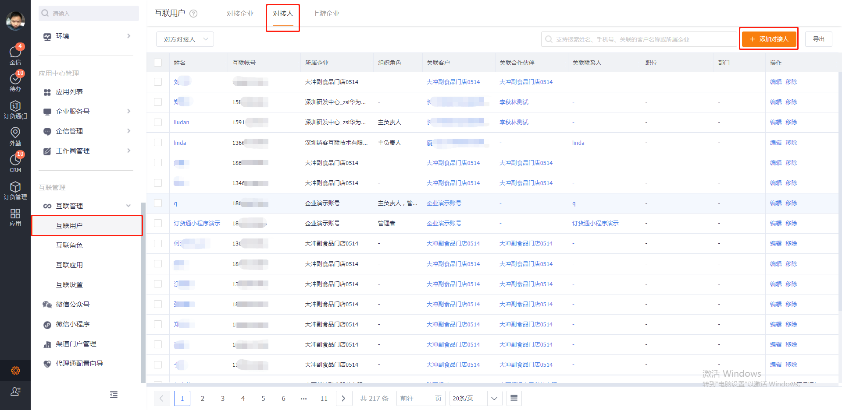Click 编辑 in the liudan row
This screenshot has height=410, width=842.
pyautogui.click(x=775, y=122)
